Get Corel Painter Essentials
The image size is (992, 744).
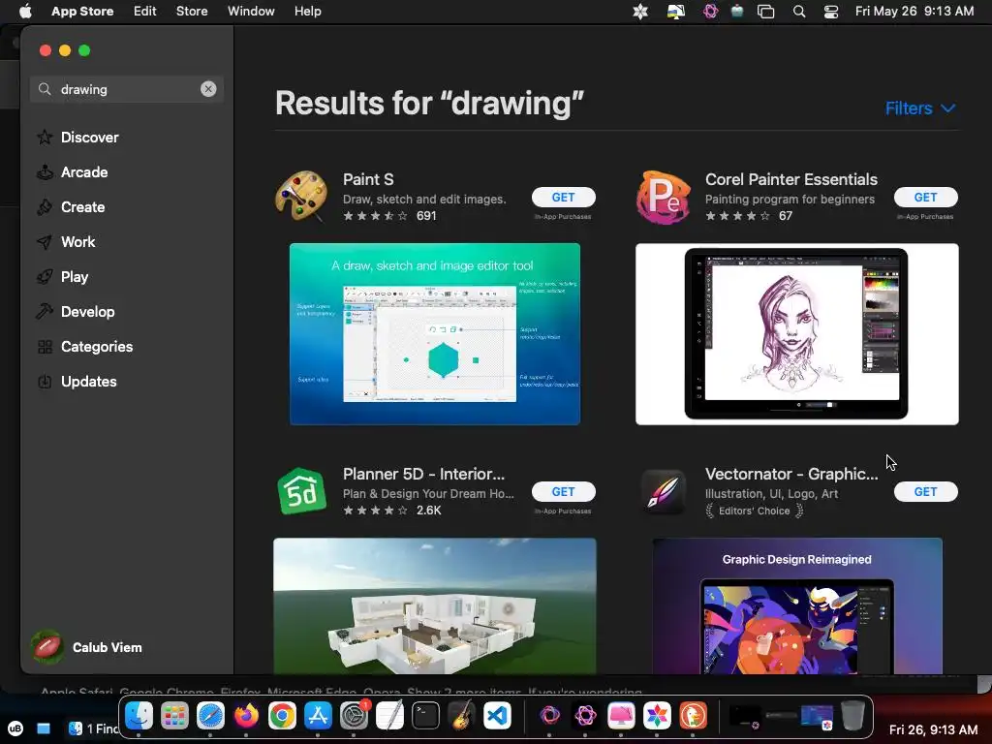point(925,198)
